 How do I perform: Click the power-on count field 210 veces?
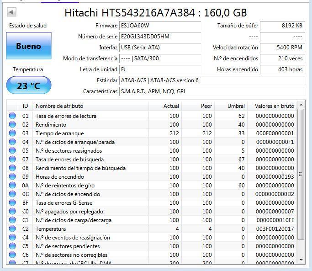[x=283, y=58]
